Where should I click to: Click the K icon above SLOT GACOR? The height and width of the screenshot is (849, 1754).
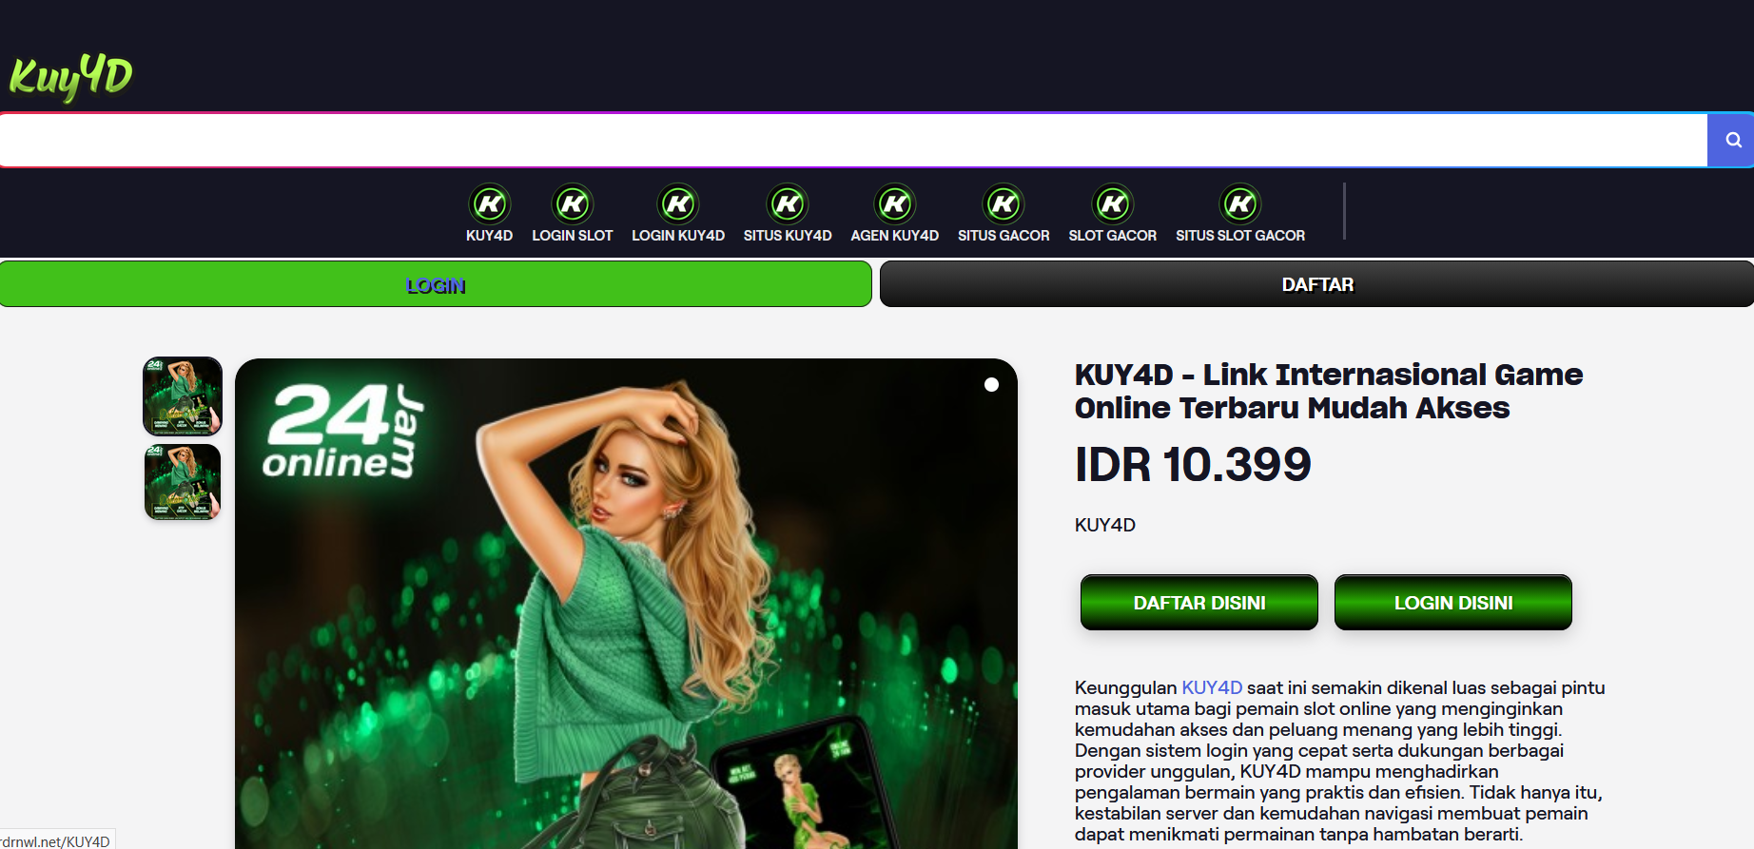pyautogui.click(x=1113, y=203)
